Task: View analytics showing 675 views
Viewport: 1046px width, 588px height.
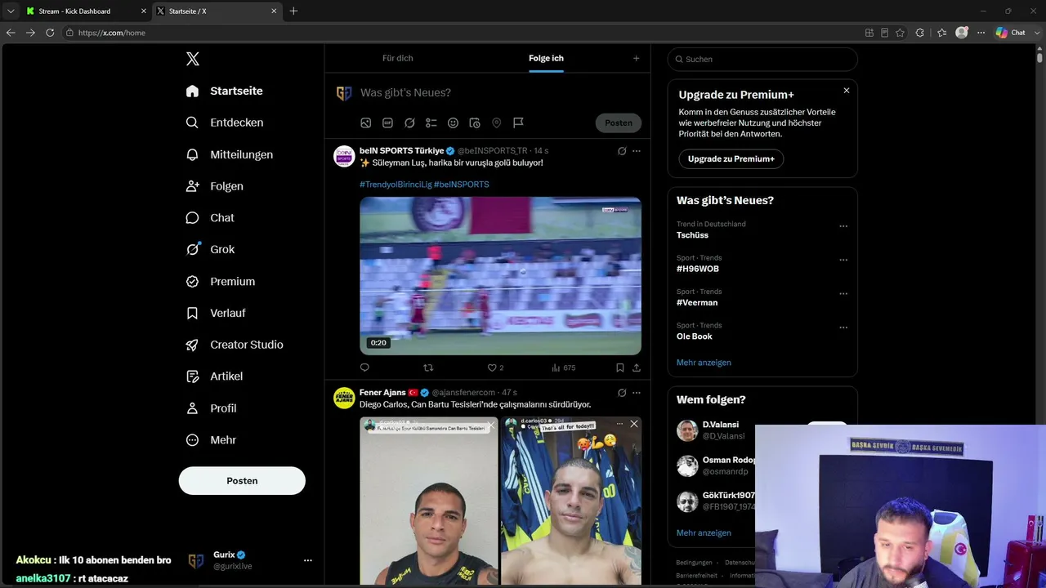Action: (563, 367)
